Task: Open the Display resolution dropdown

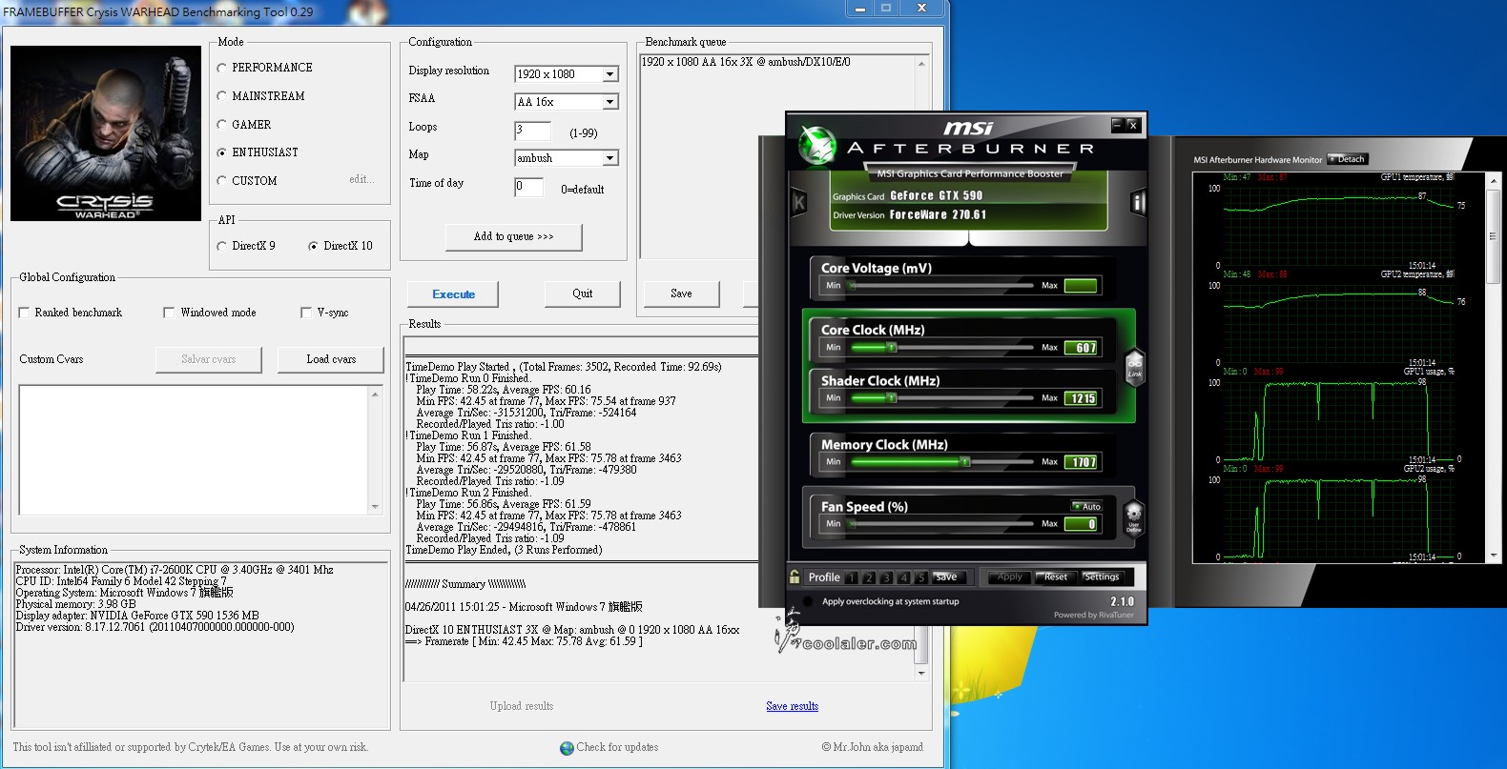Action: point(610,74)
